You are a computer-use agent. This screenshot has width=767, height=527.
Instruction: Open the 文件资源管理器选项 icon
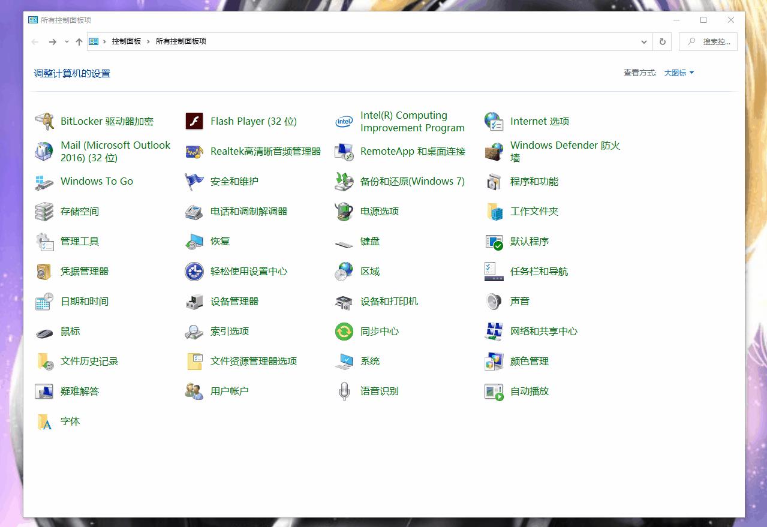coord(194,362)
